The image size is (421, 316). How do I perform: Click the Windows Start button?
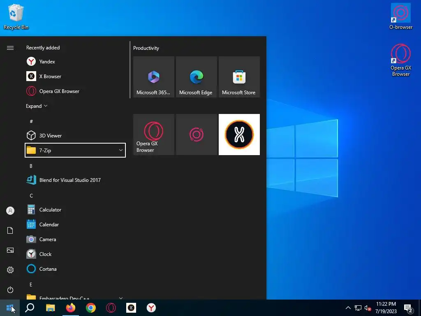pyautogui.click(x=10, y=308)
